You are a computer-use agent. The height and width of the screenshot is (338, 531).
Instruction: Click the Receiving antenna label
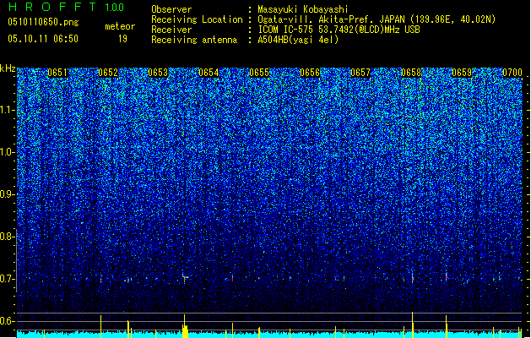(x=194, y=40)
